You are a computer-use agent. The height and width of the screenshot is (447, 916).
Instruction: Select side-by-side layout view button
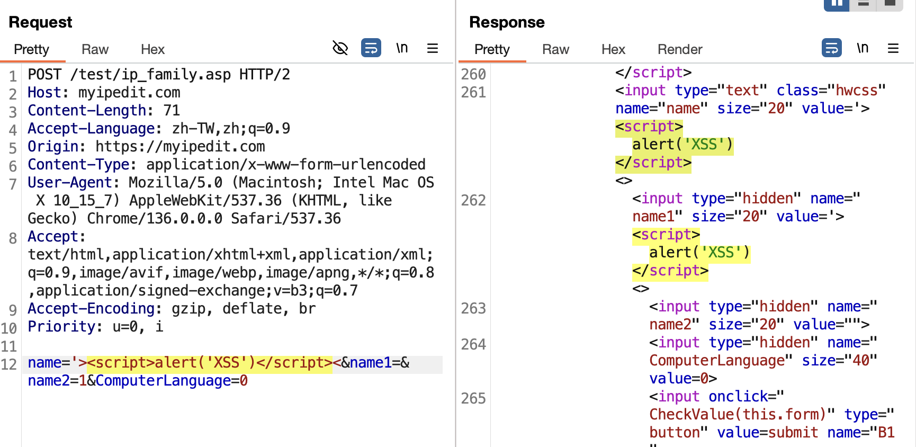837,4
